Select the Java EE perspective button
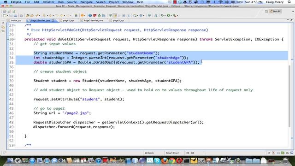295x166 pixels. point(275,11)
